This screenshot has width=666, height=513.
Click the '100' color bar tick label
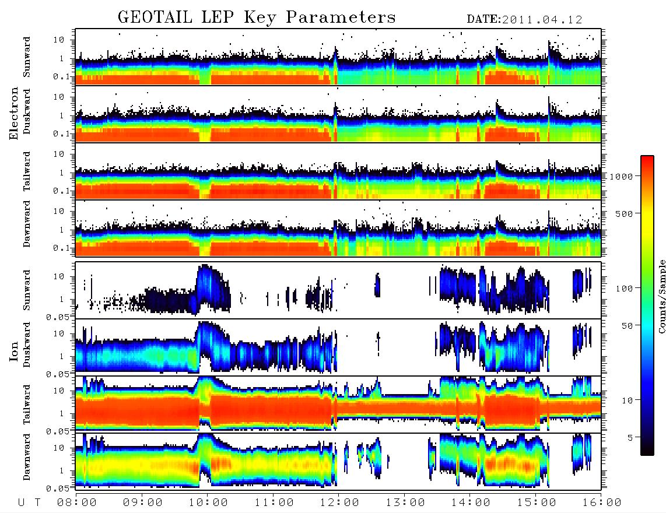pos(625,289)
